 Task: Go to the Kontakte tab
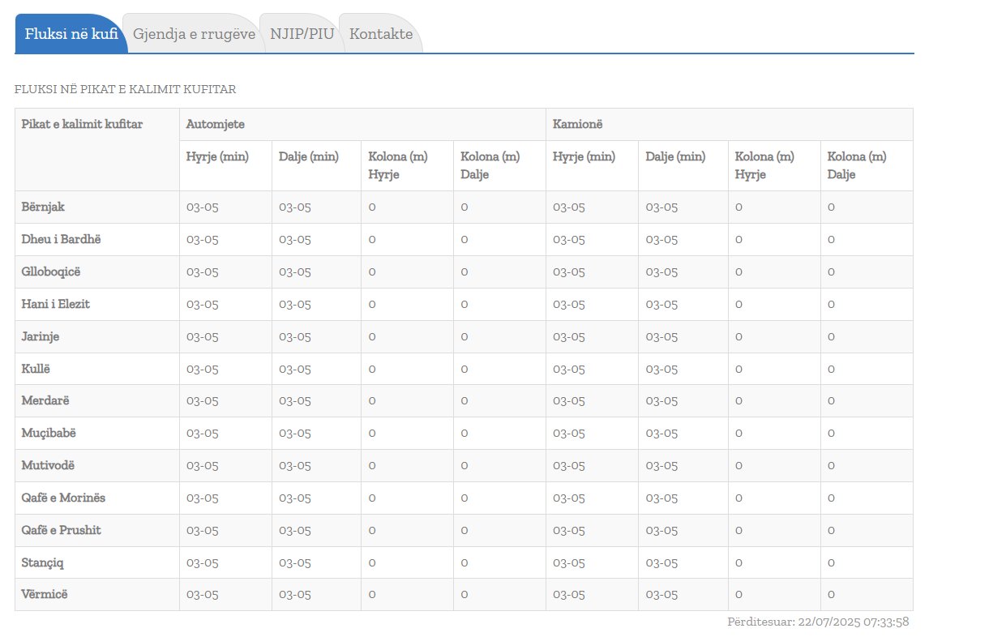click(381, 34)
